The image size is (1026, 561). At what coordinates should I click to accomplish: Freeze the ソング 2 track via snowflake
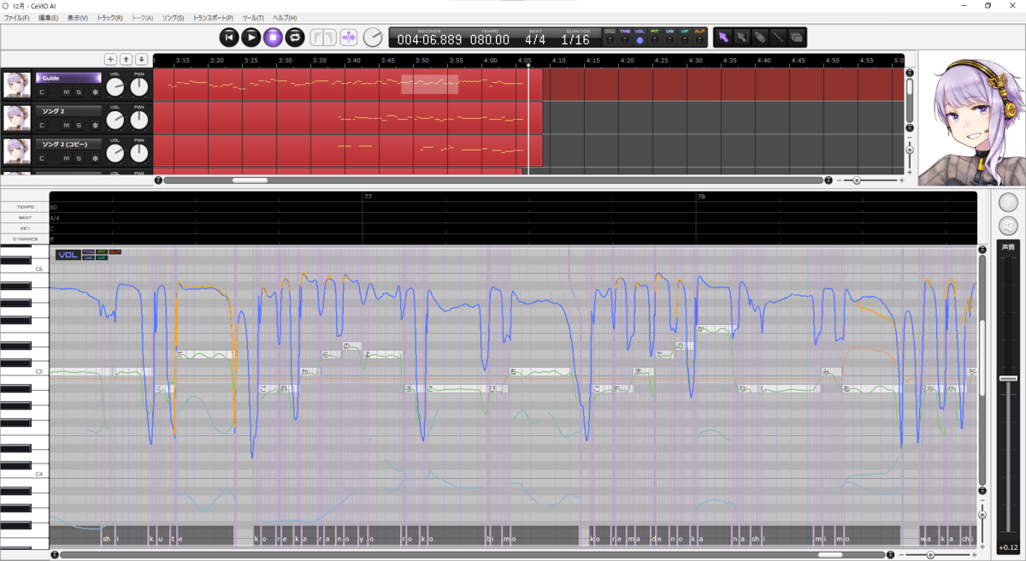coord(95,126)
